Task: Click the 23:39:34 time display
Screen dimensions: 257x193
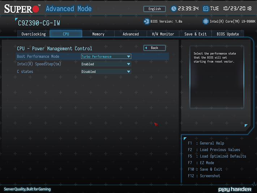Action: 188,9
